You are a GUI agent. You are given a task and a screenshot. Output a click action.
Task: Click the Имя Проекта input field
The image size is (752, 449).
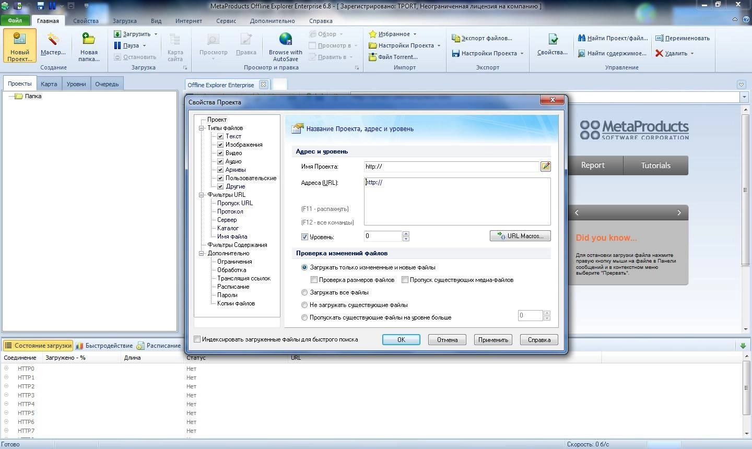click(x=451, y=167)
